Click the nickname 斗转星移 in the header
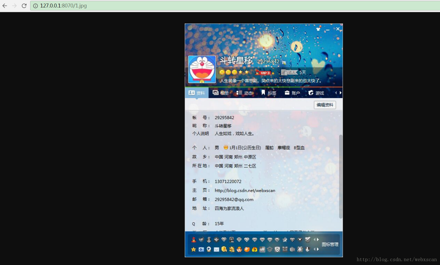Screen dimensions: 440x265 (x=236, y=60)
